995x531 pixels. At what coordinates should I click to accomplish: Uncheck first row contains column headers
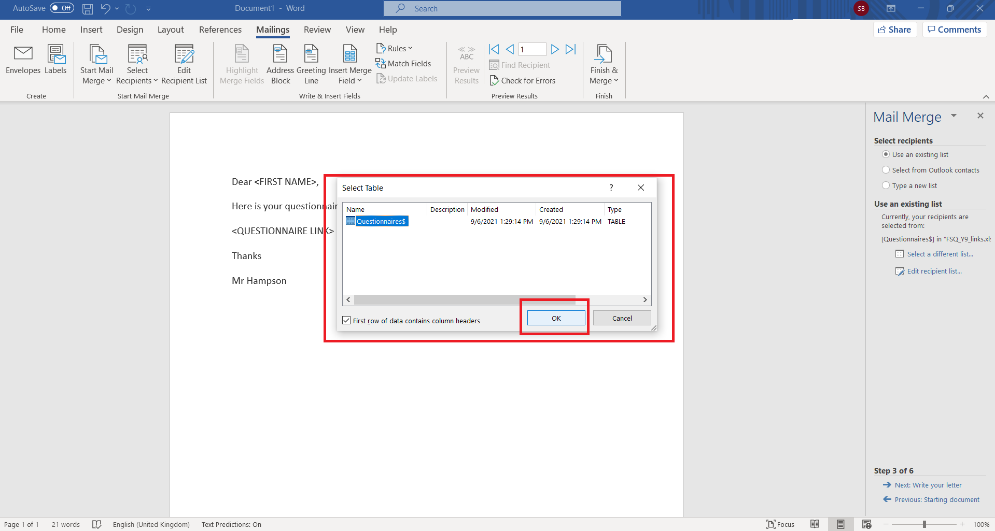tap(346, 321)
